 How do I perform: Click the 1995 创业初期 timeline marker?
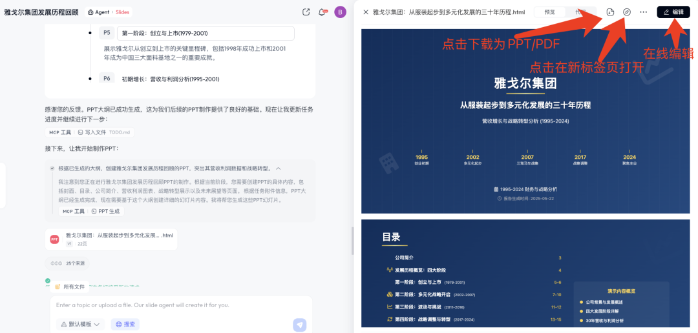click(421, 159)
